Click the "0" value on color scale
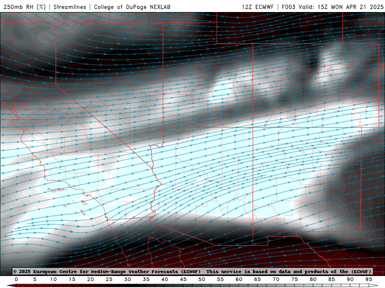385x288 pixels. tap(16, 279)
